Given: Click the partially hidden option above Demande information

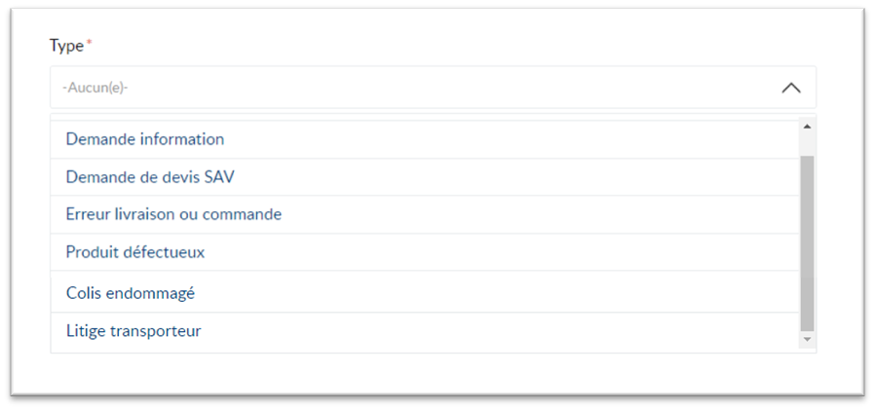Looking at the screenshot, I should 425,117.
